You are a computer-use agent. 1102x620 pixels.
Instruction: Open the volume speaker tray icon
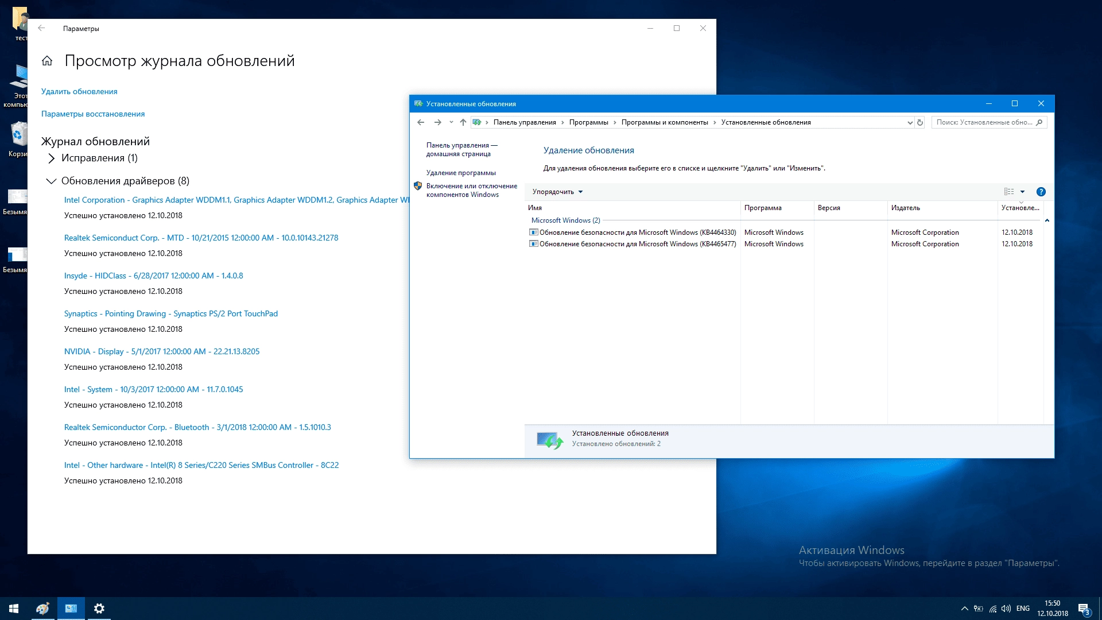pyautogui.click(x=1006, y=609)
